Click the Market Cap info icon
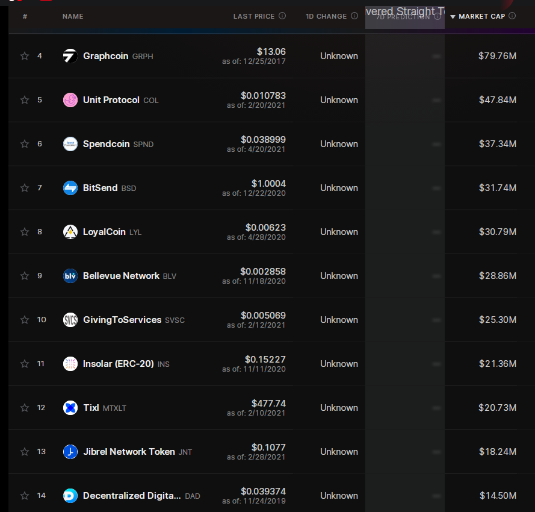Screen dimensions: 535x512 point(512,16)
